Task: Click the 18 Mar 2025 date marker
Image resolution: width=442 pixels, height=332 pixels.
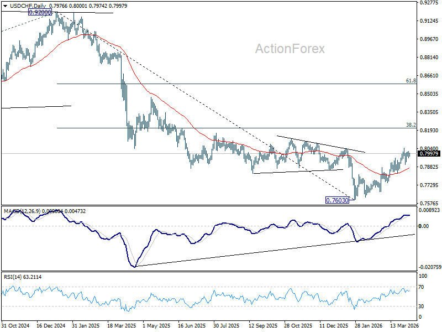Action: click(x=122, y=325)
